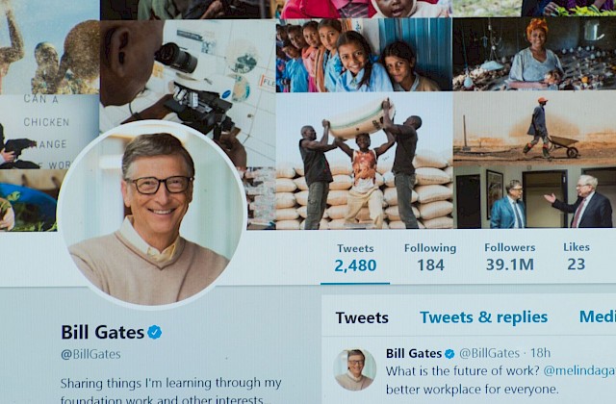Open the Media tab
The image size is (616, 404).
[598, 316]
